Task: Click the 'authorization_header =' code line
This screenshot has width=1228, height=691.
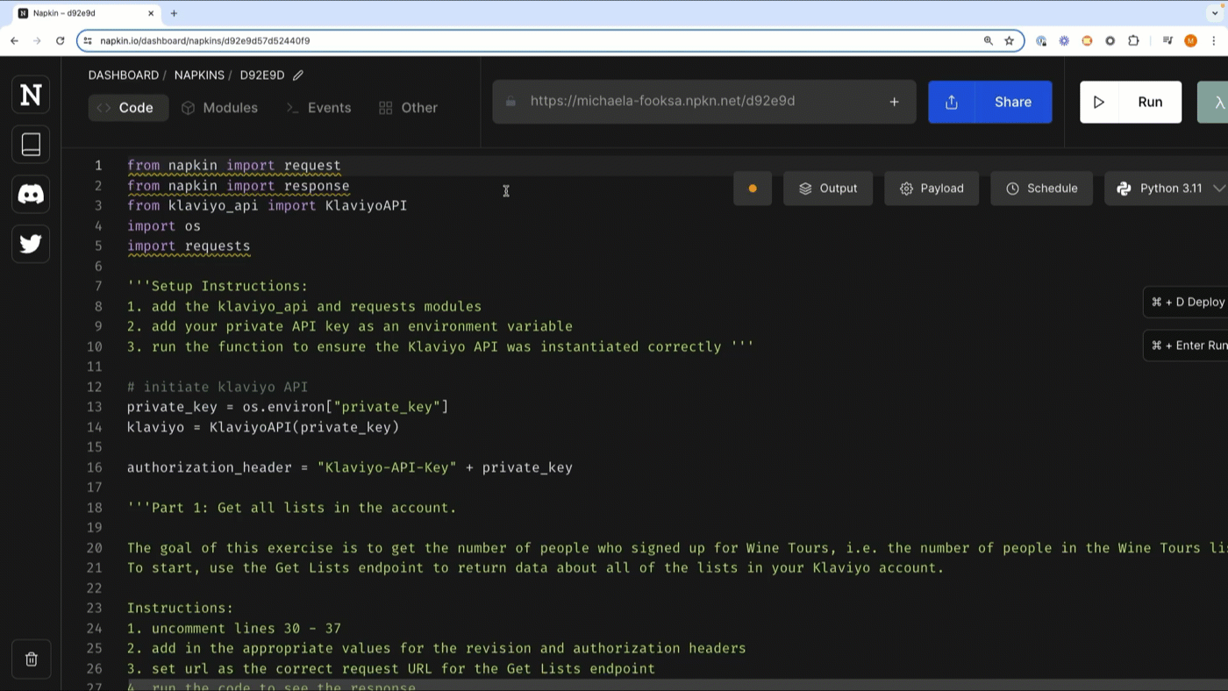Action: click(350, 467)
